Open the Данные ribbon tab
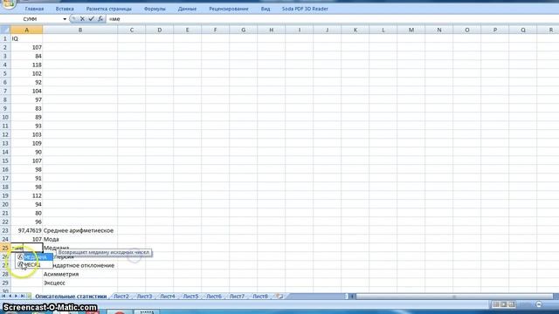The width and height of the screenshot is (559, 314). coord(187,9)
